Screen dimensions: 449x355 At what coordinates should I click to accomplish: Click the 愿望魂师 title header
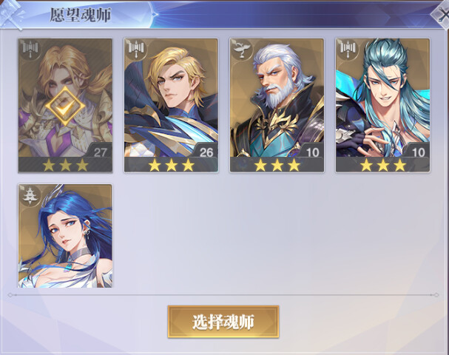click(80, 15)
